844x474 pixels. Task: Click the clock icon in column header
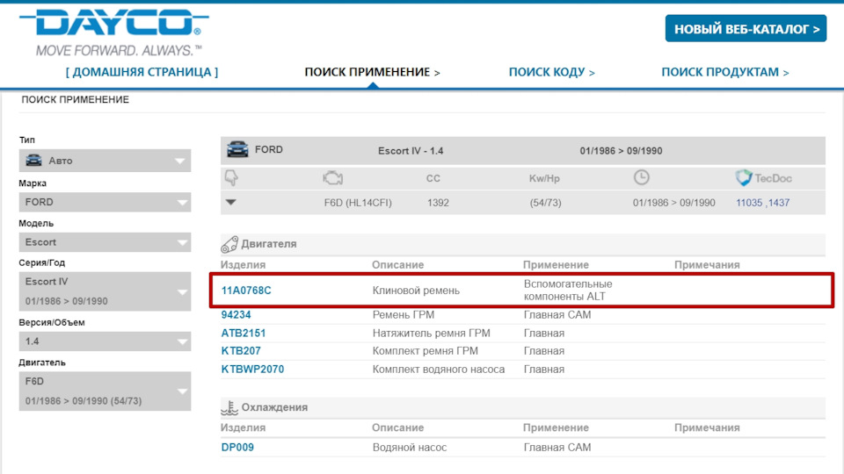click(x=641, y=177)
